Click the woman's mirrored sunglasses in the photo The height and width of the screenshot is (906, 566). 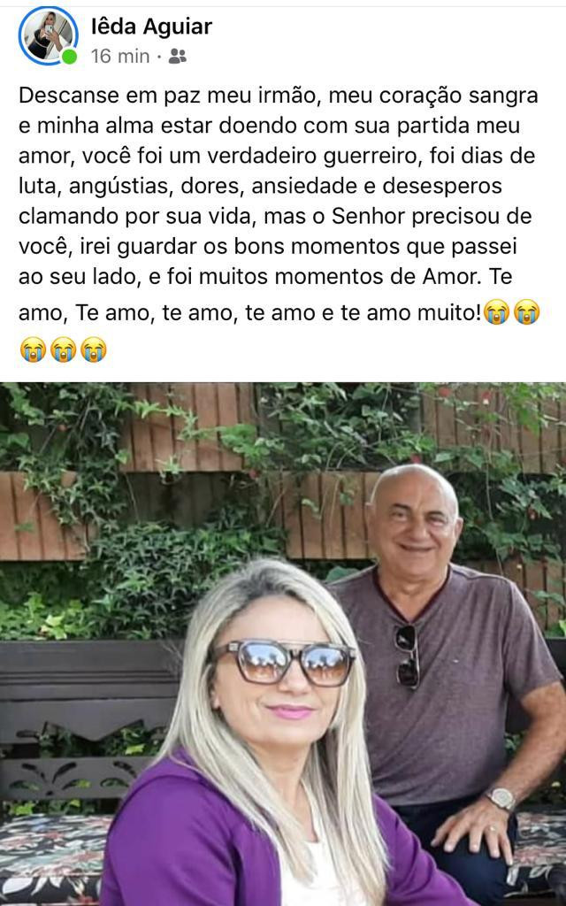point(282,661)
